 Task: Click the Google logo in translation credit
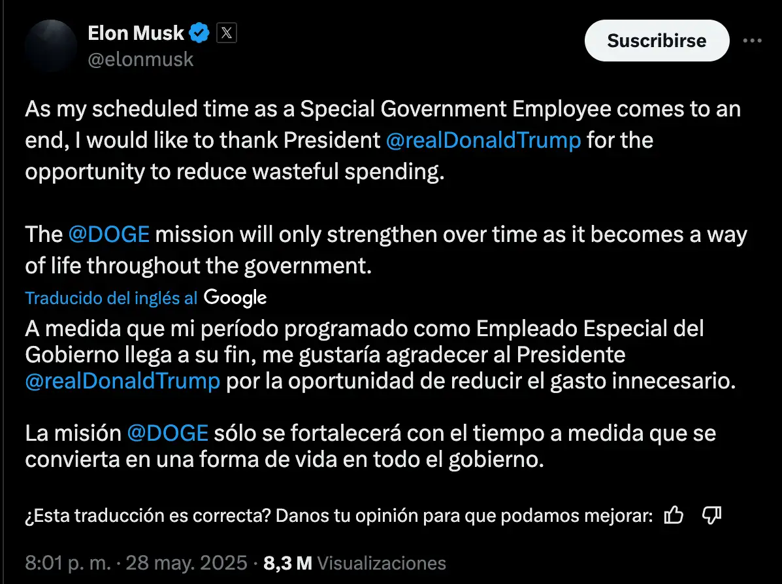click(x=235, y=298)
